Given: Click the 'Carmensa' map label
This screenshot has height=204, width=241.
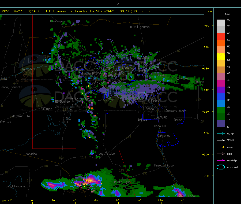Looking at the screenshot, I should coord(164,136).
